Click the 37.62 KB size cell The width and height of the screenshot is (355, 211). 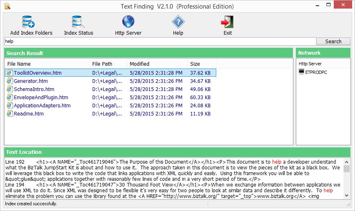click(x=200, y=73)
